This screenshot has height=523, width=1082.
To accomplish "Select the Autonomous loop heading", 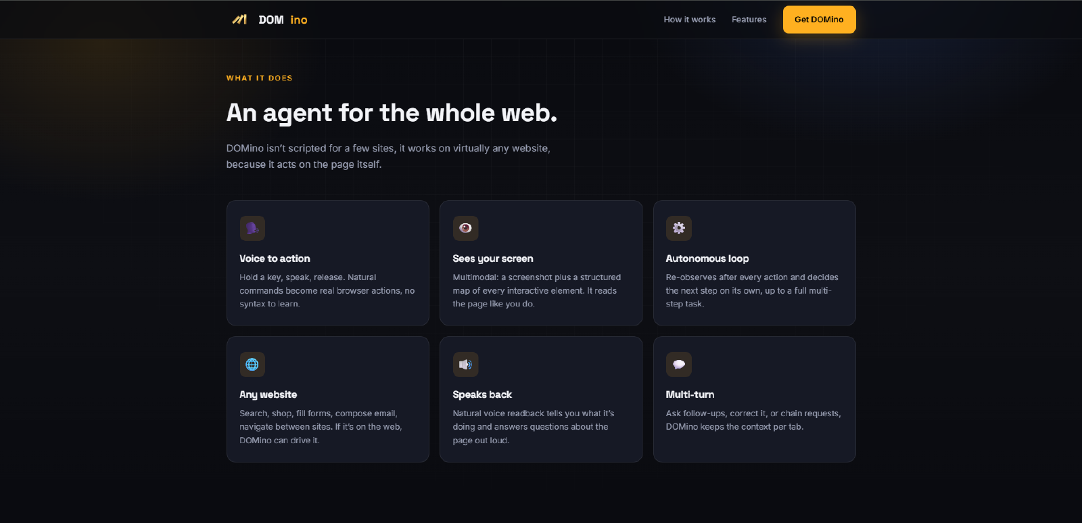I will coord(707,258).
